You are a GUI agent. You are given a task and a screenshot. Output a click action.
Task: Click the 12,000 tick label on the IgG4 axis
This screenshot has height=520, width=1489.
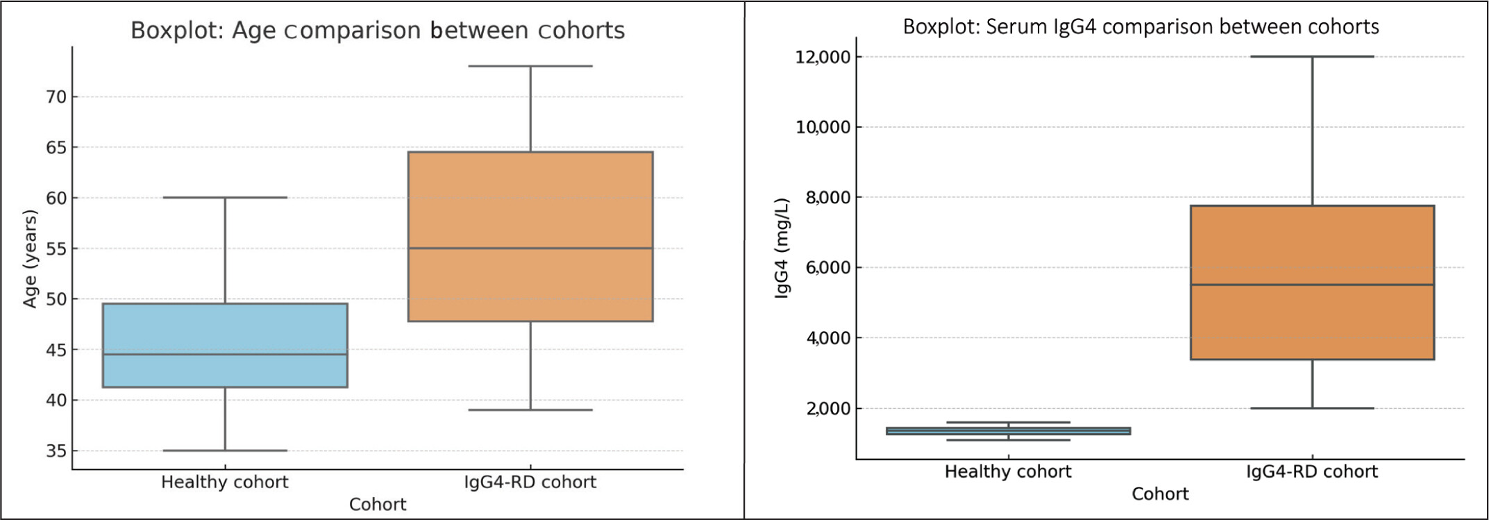tap(822, 57)
